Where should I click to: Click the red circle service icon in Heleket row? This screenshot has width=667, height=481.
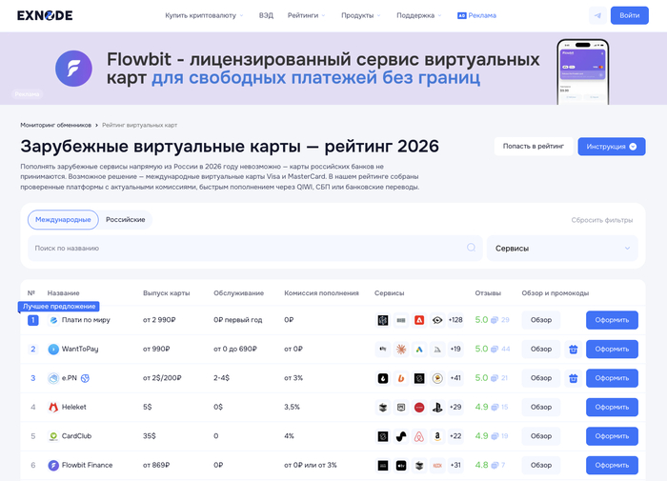(419, 407)
